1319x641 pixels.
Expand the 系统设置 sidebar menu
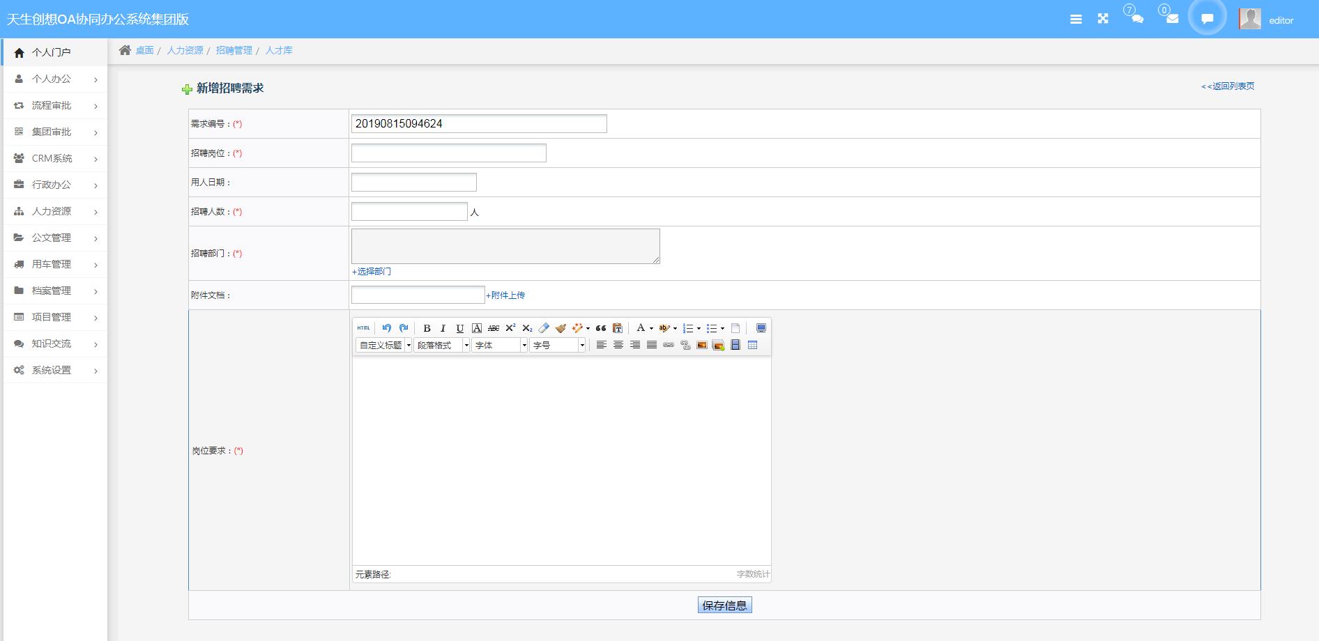click(55, 370)
